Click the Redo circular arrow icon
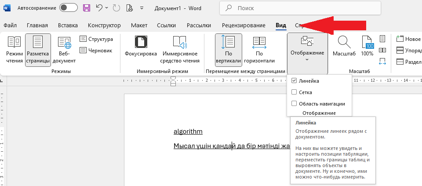422x186 pixels. pos(116,8)
